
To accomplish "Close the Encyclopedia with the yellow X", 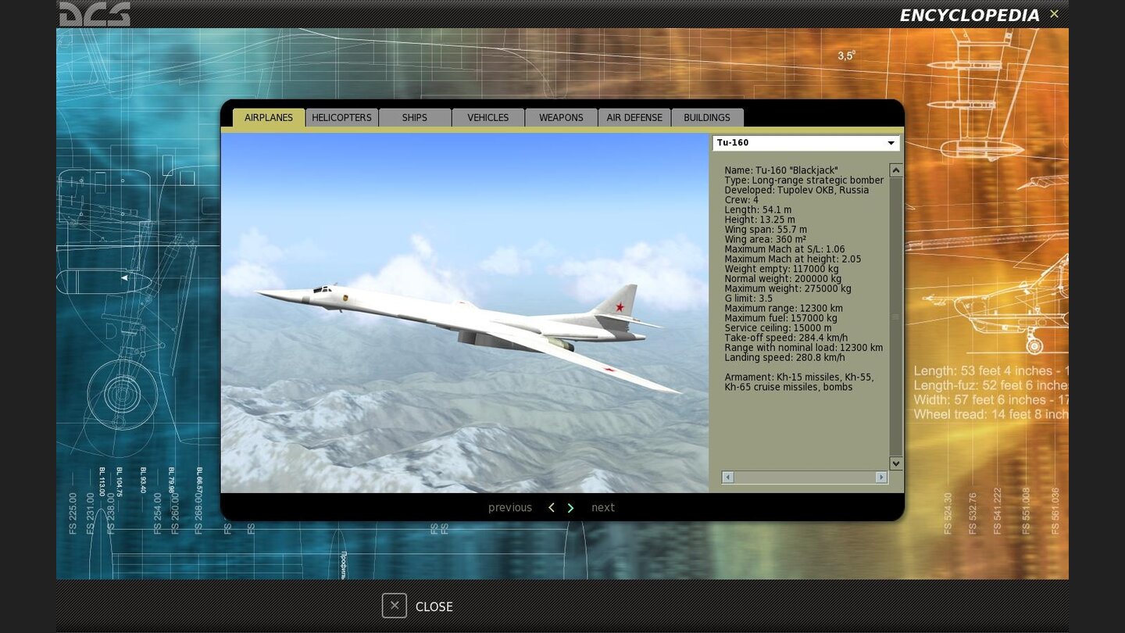I will 1054,14.
